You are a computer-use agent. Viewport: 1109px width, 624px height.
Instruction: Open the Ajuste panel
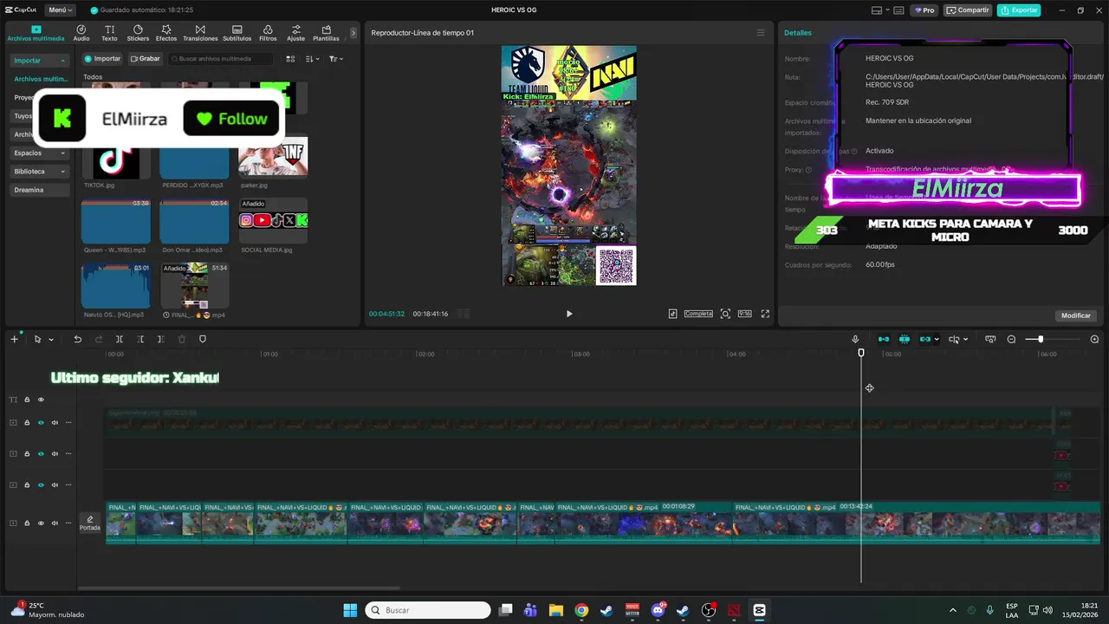pos(296,33)
